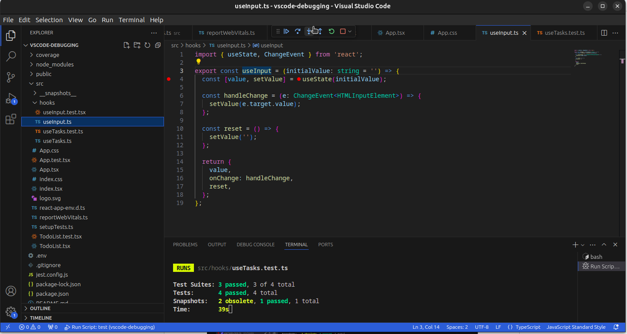Open the Terminal menu
This screenshot has height=334, width=627.
[x=131, y=20]
